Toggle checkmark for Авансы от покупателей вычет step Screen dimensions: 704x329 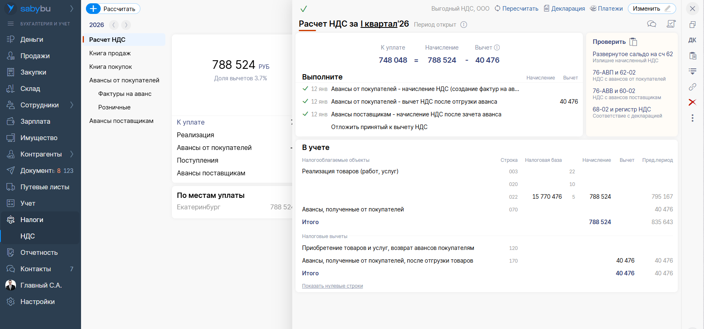tap(305, 101)
